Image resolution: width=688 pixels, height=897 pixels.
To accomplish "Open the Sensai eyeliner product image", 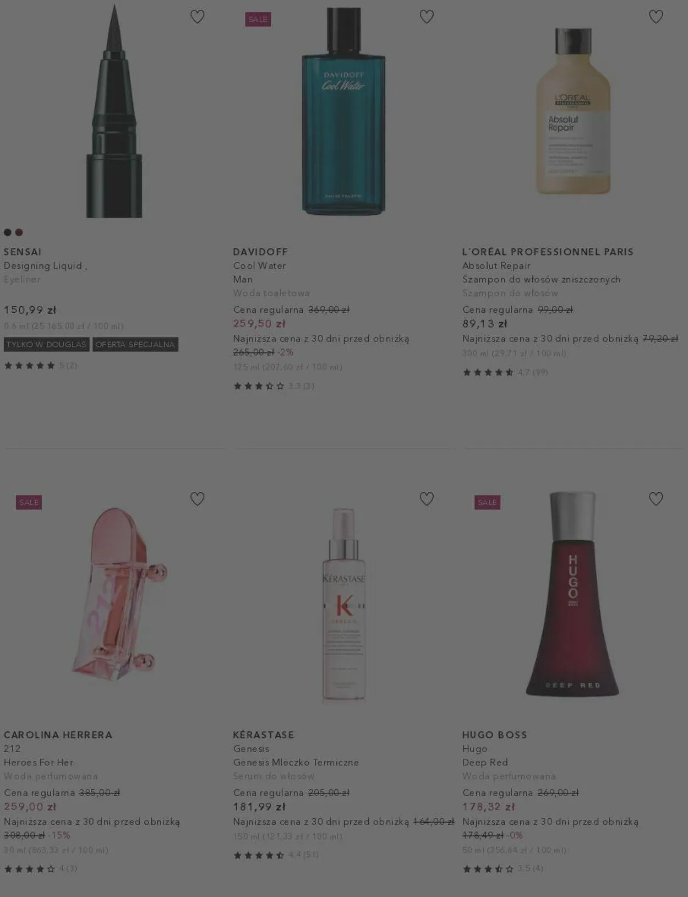I will point(114,111).
